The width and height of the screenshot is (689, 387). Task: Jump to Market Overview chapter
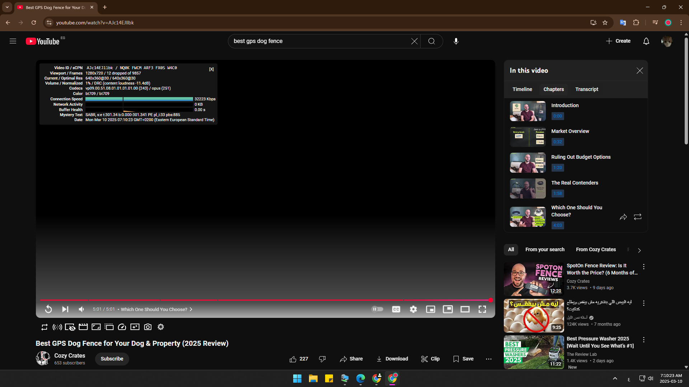pos(576,137)
